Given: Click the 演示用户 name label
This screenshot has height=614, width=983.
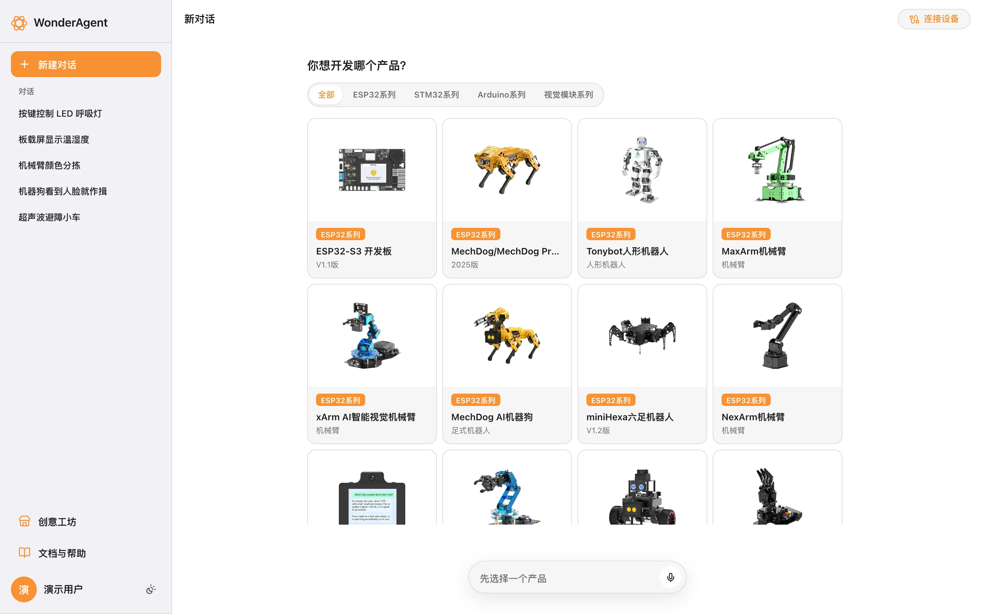Looking at the screenshot, I should coord(63,589).
